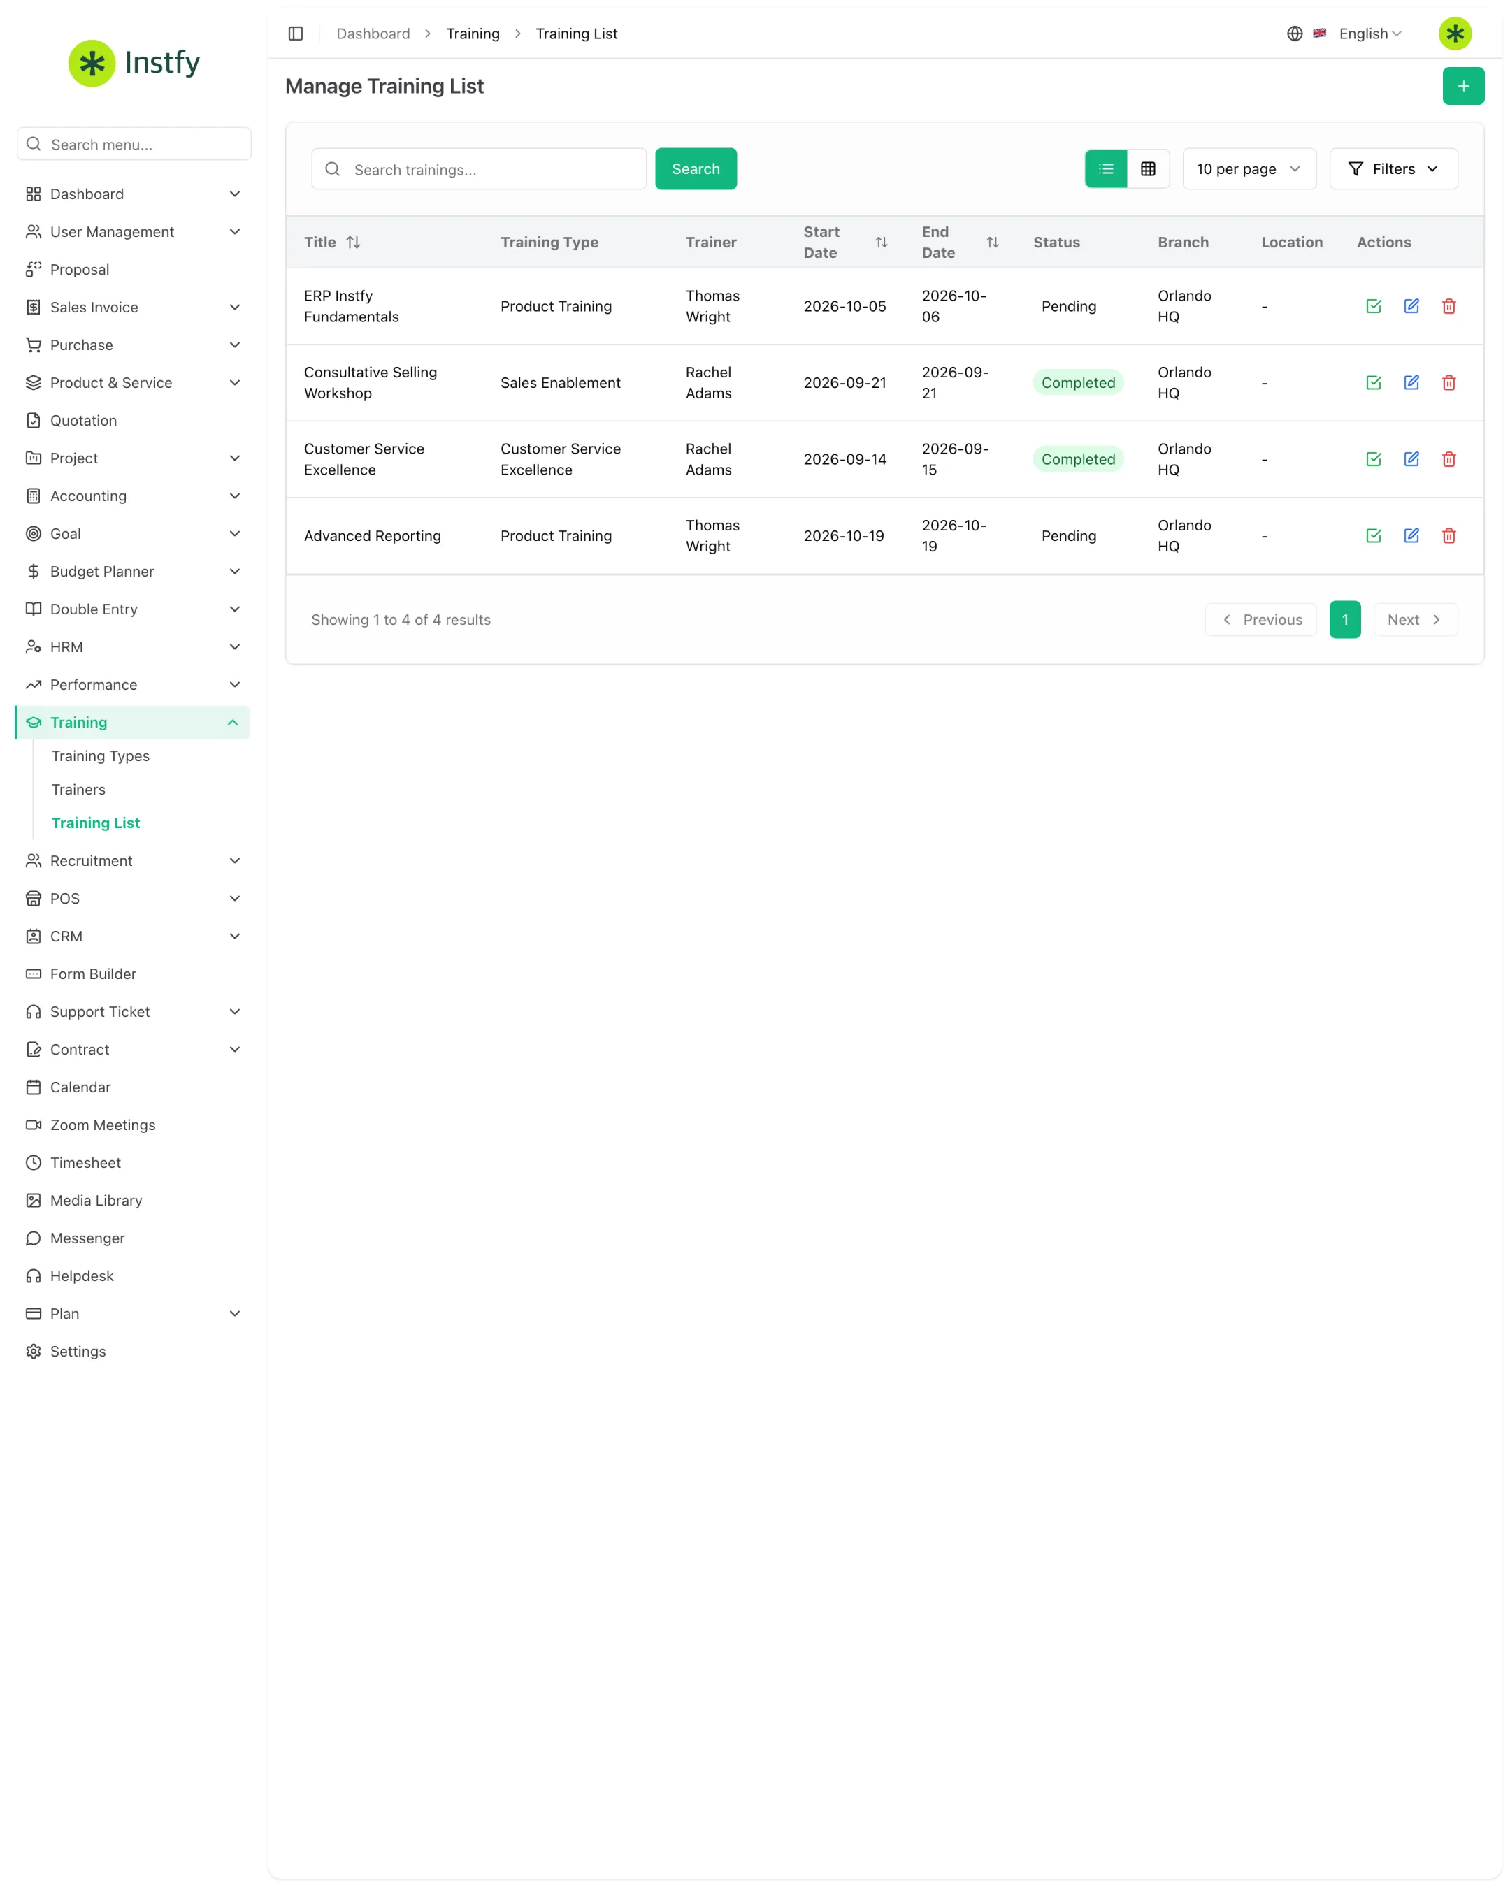Select Training List submenu item
The width and height of the screenshot is (1510, 1887).
95,823
